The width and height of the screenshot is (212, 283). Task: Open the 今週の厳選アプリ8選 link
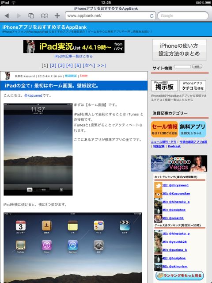tap(193, 142)
